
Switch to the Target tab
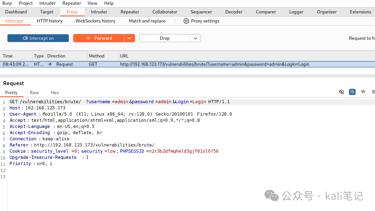tap(47, 12)
